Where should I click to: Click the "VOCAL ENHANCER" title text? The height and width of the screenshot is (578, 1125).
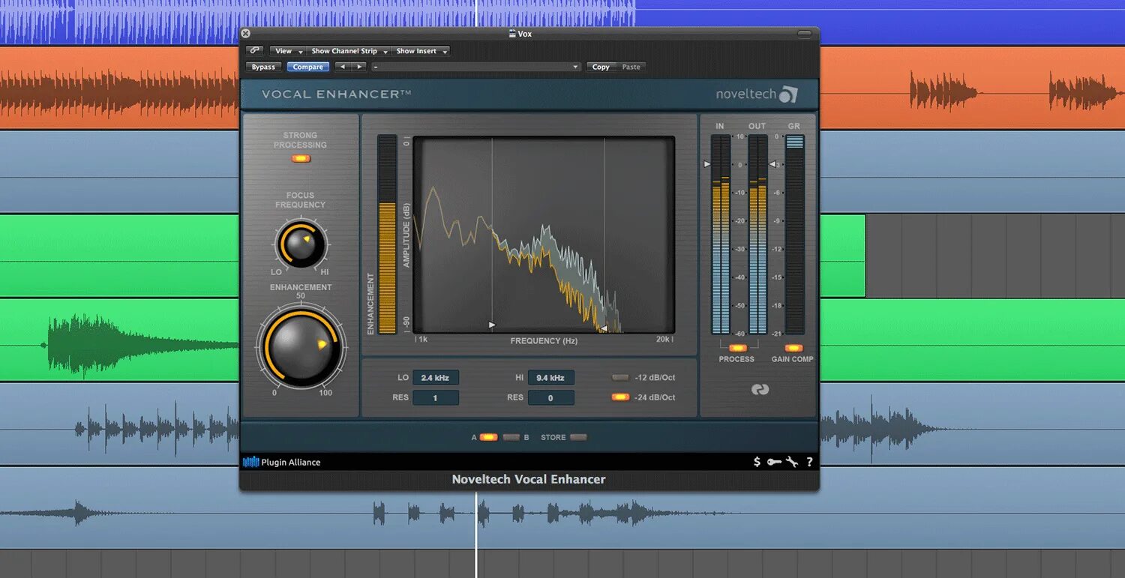[337, 94]
